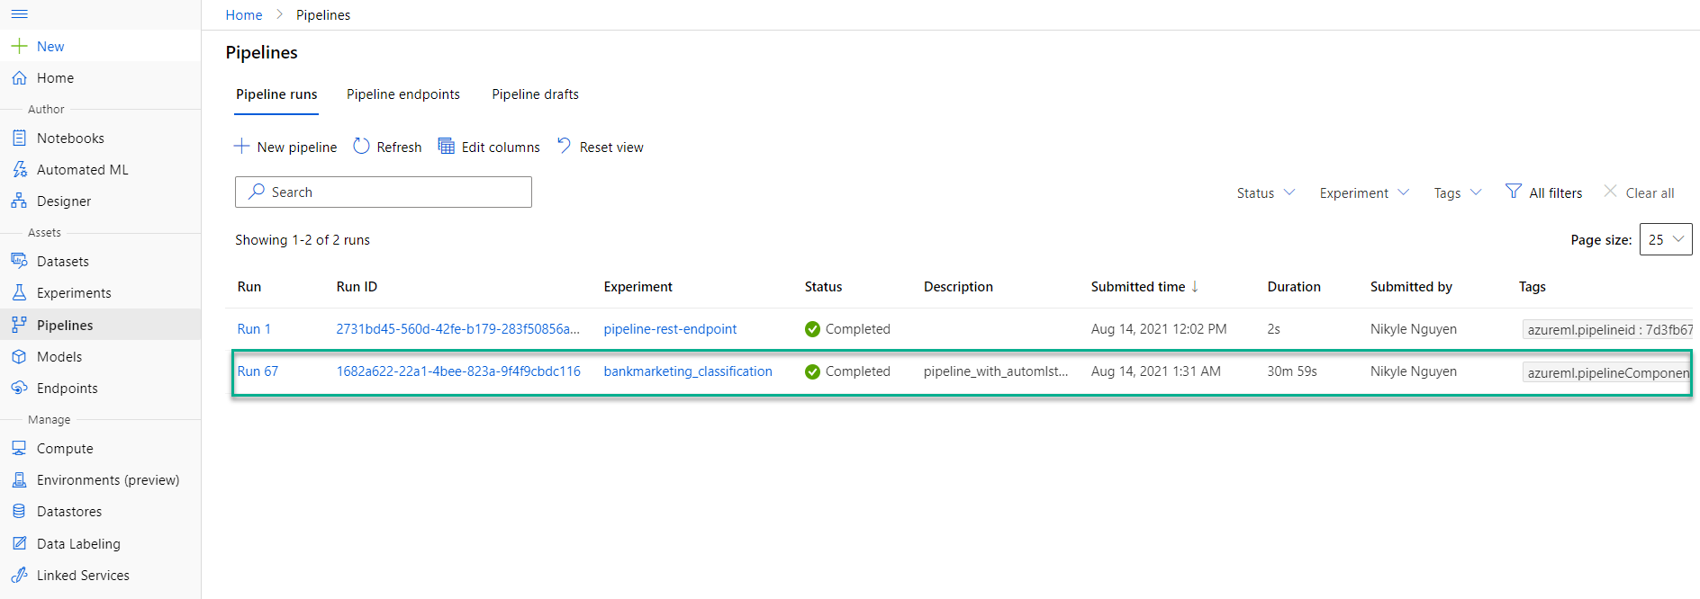The image size is (1700, 599).
Task: Click the 30m 59s duration cell
Action: point(1292,371)
